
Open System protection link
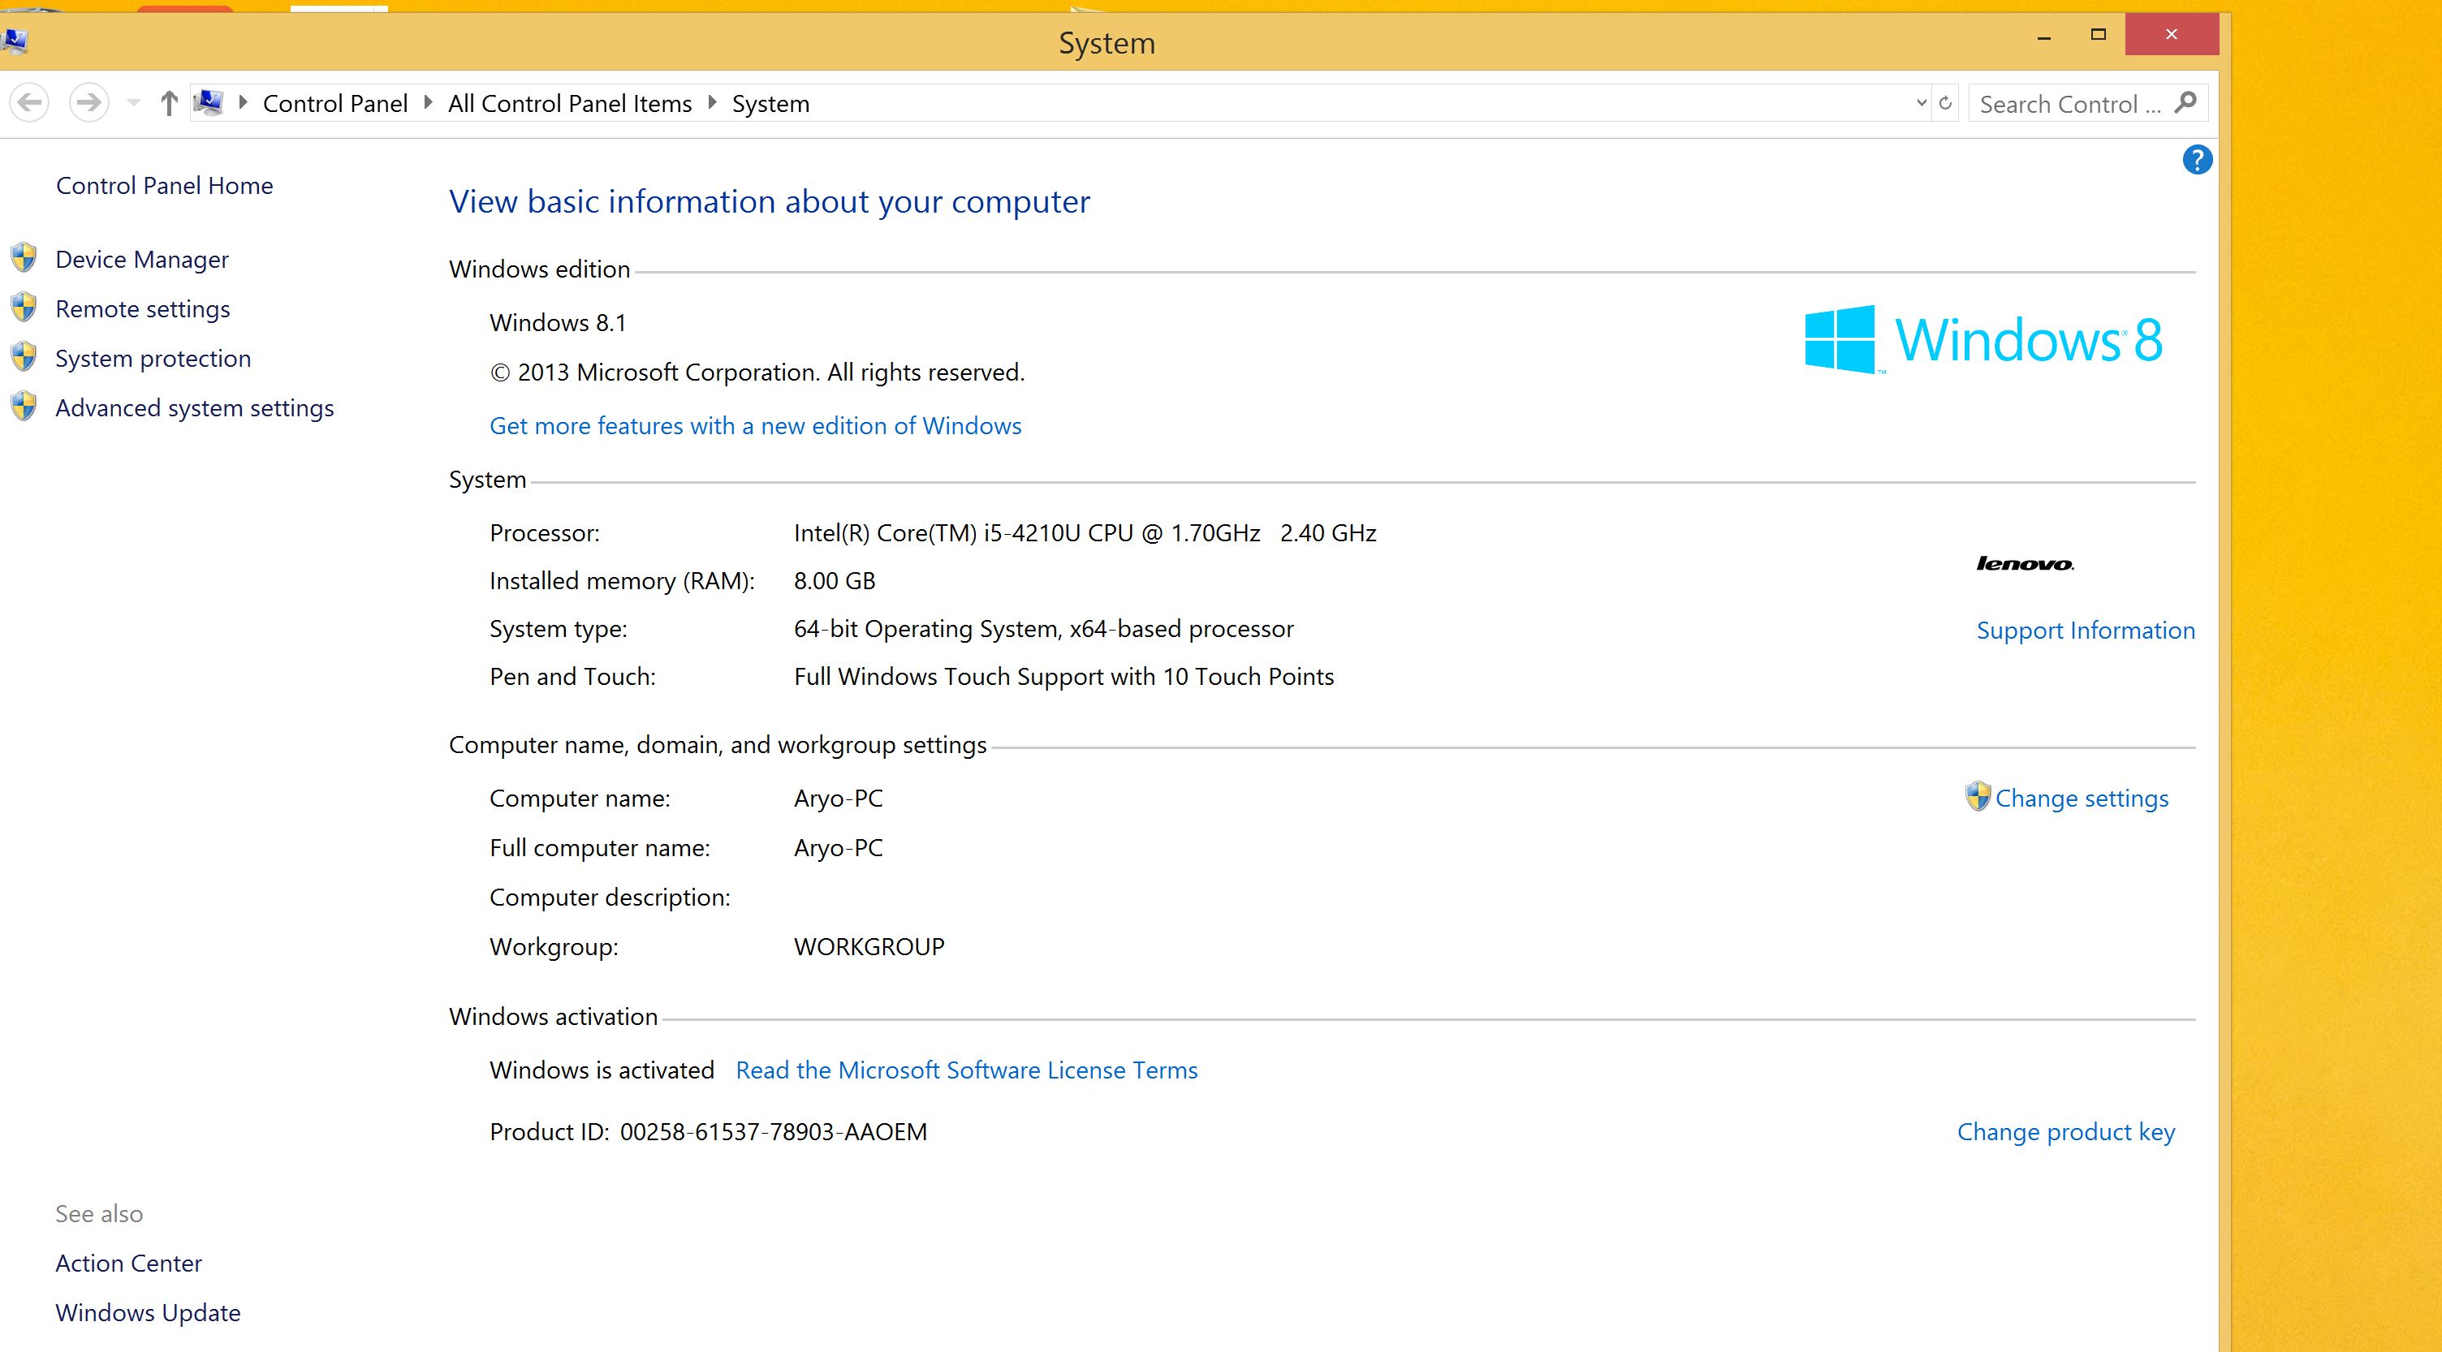(153, 358)
